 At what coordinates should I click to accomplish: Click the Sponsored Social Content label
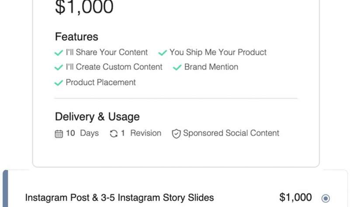[231, 133]
